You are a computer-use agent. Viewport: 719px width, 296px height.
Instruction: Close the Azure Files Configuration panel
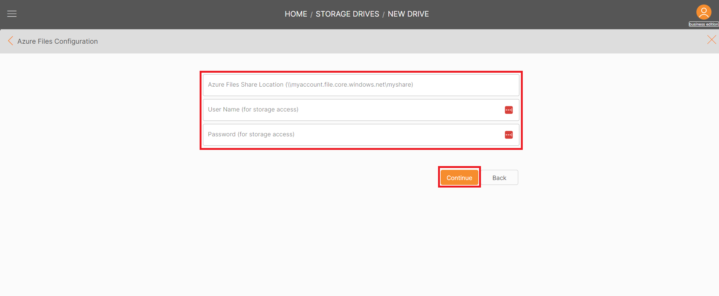click(x=711, y=40)
